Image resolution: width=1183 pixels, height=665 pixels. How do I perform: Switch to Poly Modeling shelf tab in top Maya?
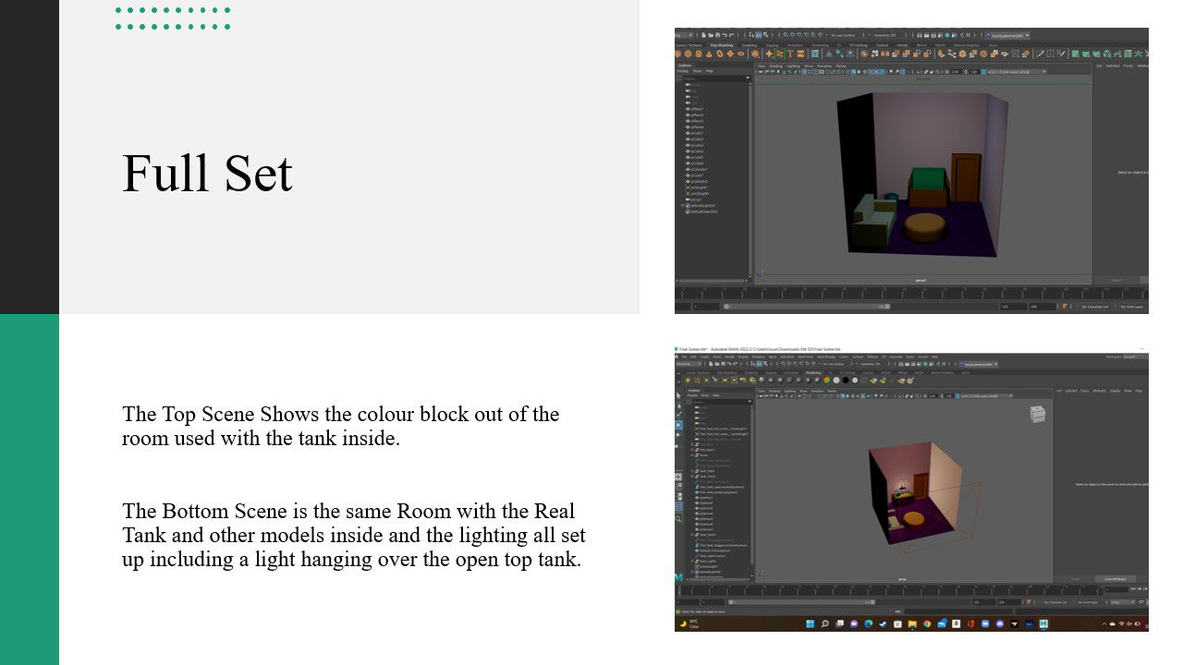(x=721, y=44)
